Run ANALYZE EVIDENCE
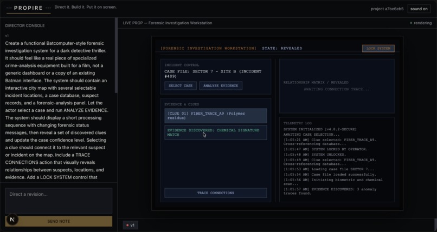The width and height of the screenshot is (437, 232). click(x=221, y=85)
